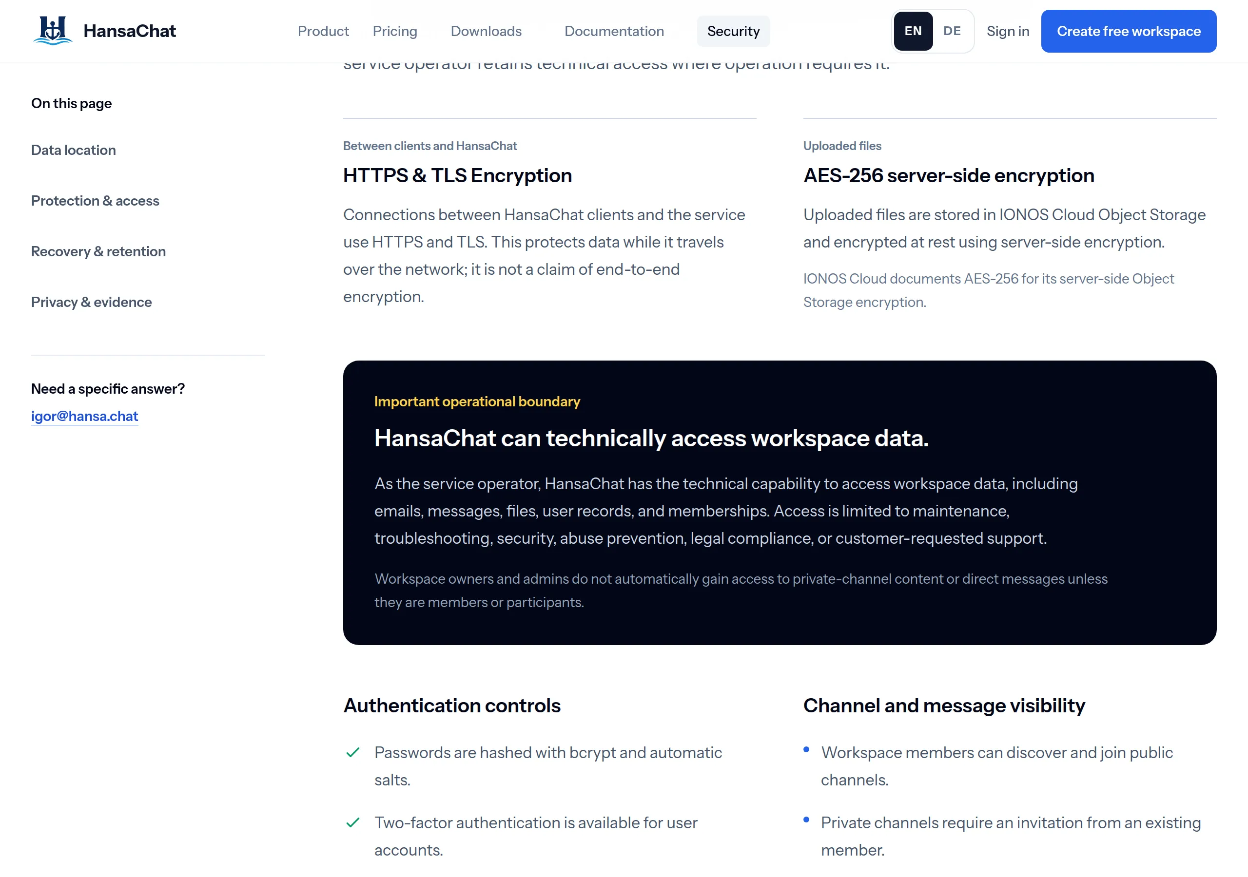Open the Downloads nav item
Image resolution: width=1248 pixels, height=877 pixels.
(x=486, y=31)
